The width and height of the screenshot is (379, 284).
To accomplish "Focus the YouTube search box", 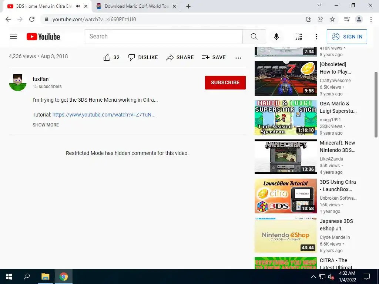I will [164, 37].
